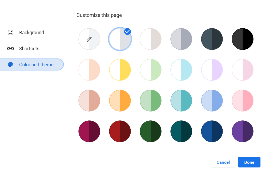Pick the teal theme swatch
The width and height of the screenshot is (265, 172).
pos(181,101)
